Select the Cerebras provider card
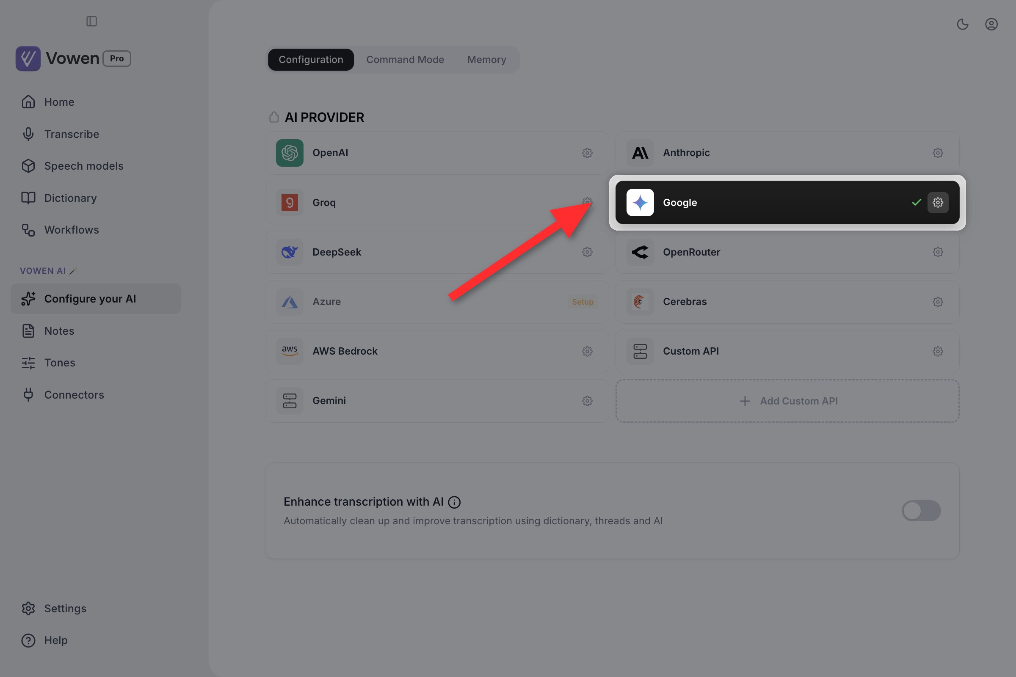1016x677 pixels. point(787,302)
